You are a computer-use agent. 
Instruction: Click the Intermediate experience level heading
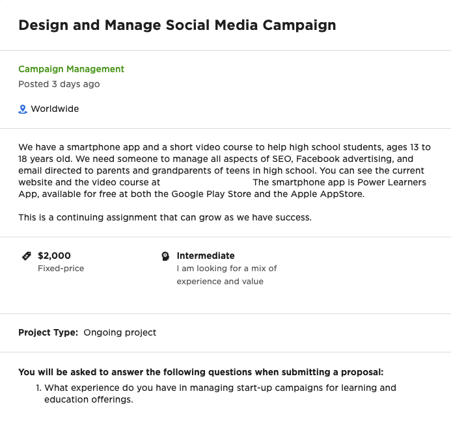(206, 256)
